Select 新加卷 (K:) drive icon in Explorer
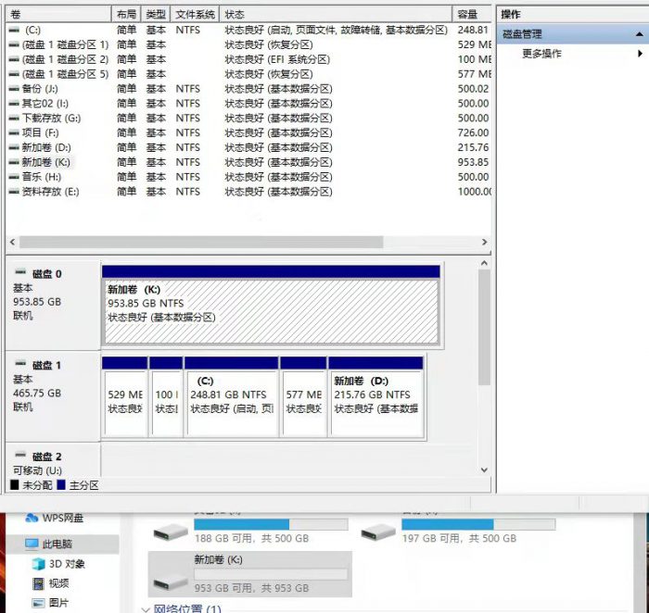 coord(171,580)
